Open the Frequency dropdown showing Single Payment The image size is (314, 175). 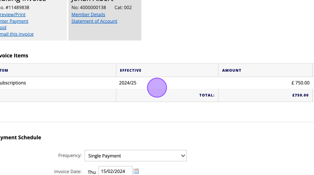coord(136,156)
